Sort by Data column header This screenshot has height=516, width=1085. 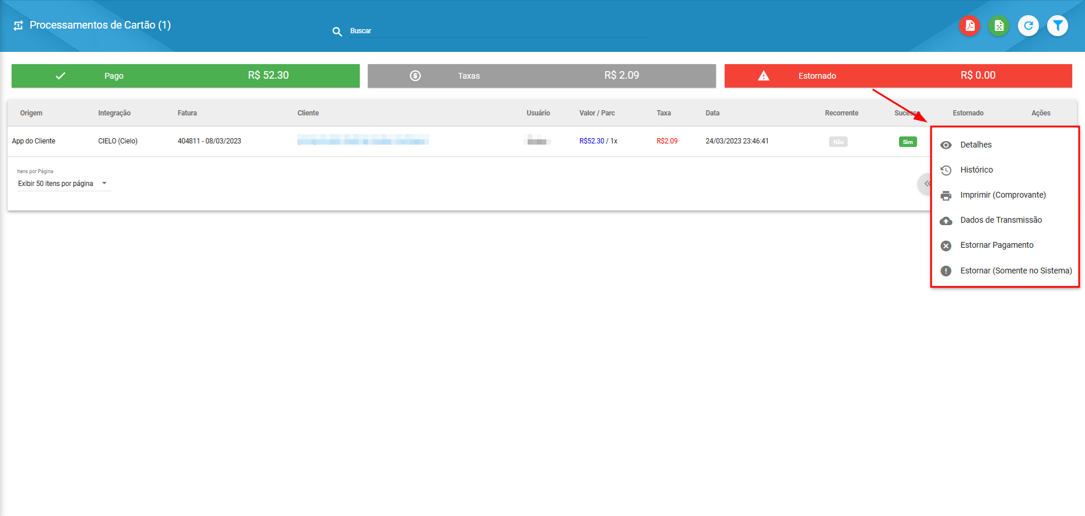pos(712,113)
